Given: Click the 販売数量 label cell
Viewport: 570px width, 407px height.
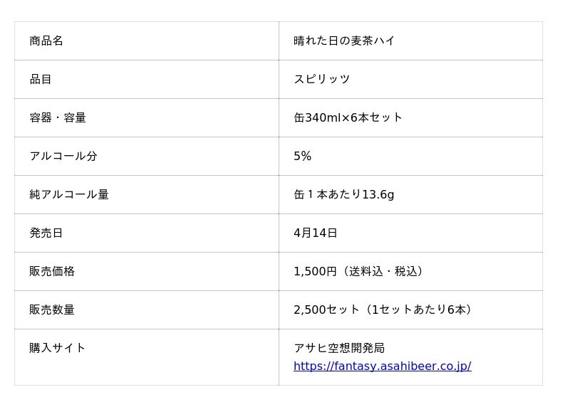Looking at the screenshot, I should click(x=52, y=310).
